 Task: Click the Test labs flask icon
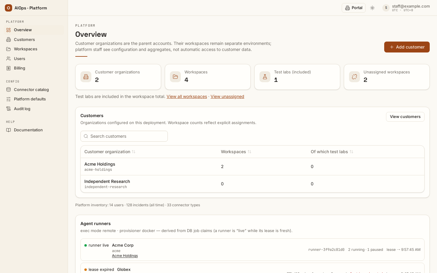(265, 77)
